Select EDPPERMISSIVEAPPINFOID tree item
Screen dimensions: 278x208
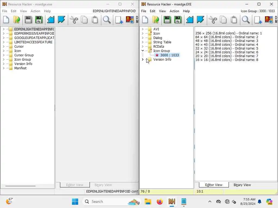point(34,33)
